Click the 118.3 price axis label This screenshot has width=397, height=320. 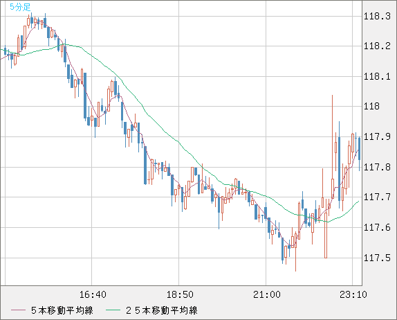(377, 16)
